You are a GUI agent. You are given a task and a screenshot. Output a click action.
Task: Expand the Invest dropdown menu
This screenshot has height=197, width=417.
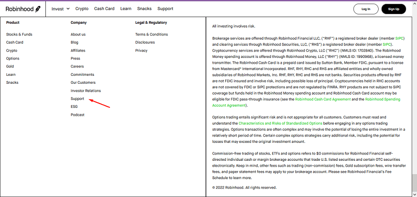(x=60, y=9)
